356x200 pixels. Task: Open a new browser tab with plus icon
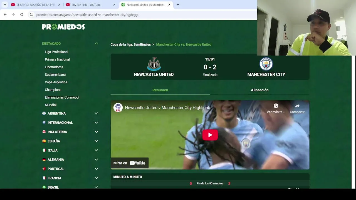pos(178,5)
